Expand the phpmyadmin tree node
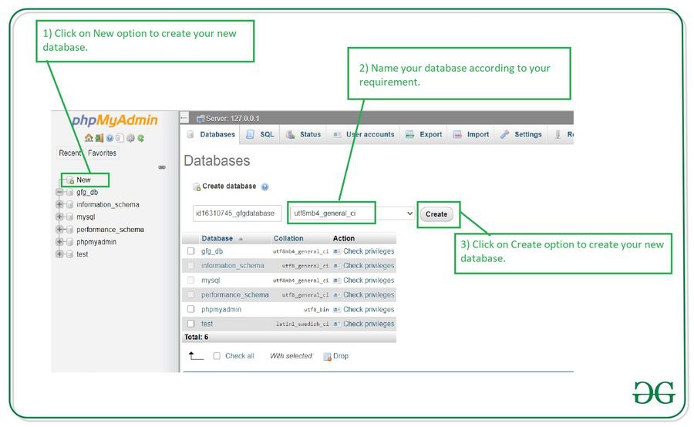Viewport: 694px width, 427px height. coord(59,241)
